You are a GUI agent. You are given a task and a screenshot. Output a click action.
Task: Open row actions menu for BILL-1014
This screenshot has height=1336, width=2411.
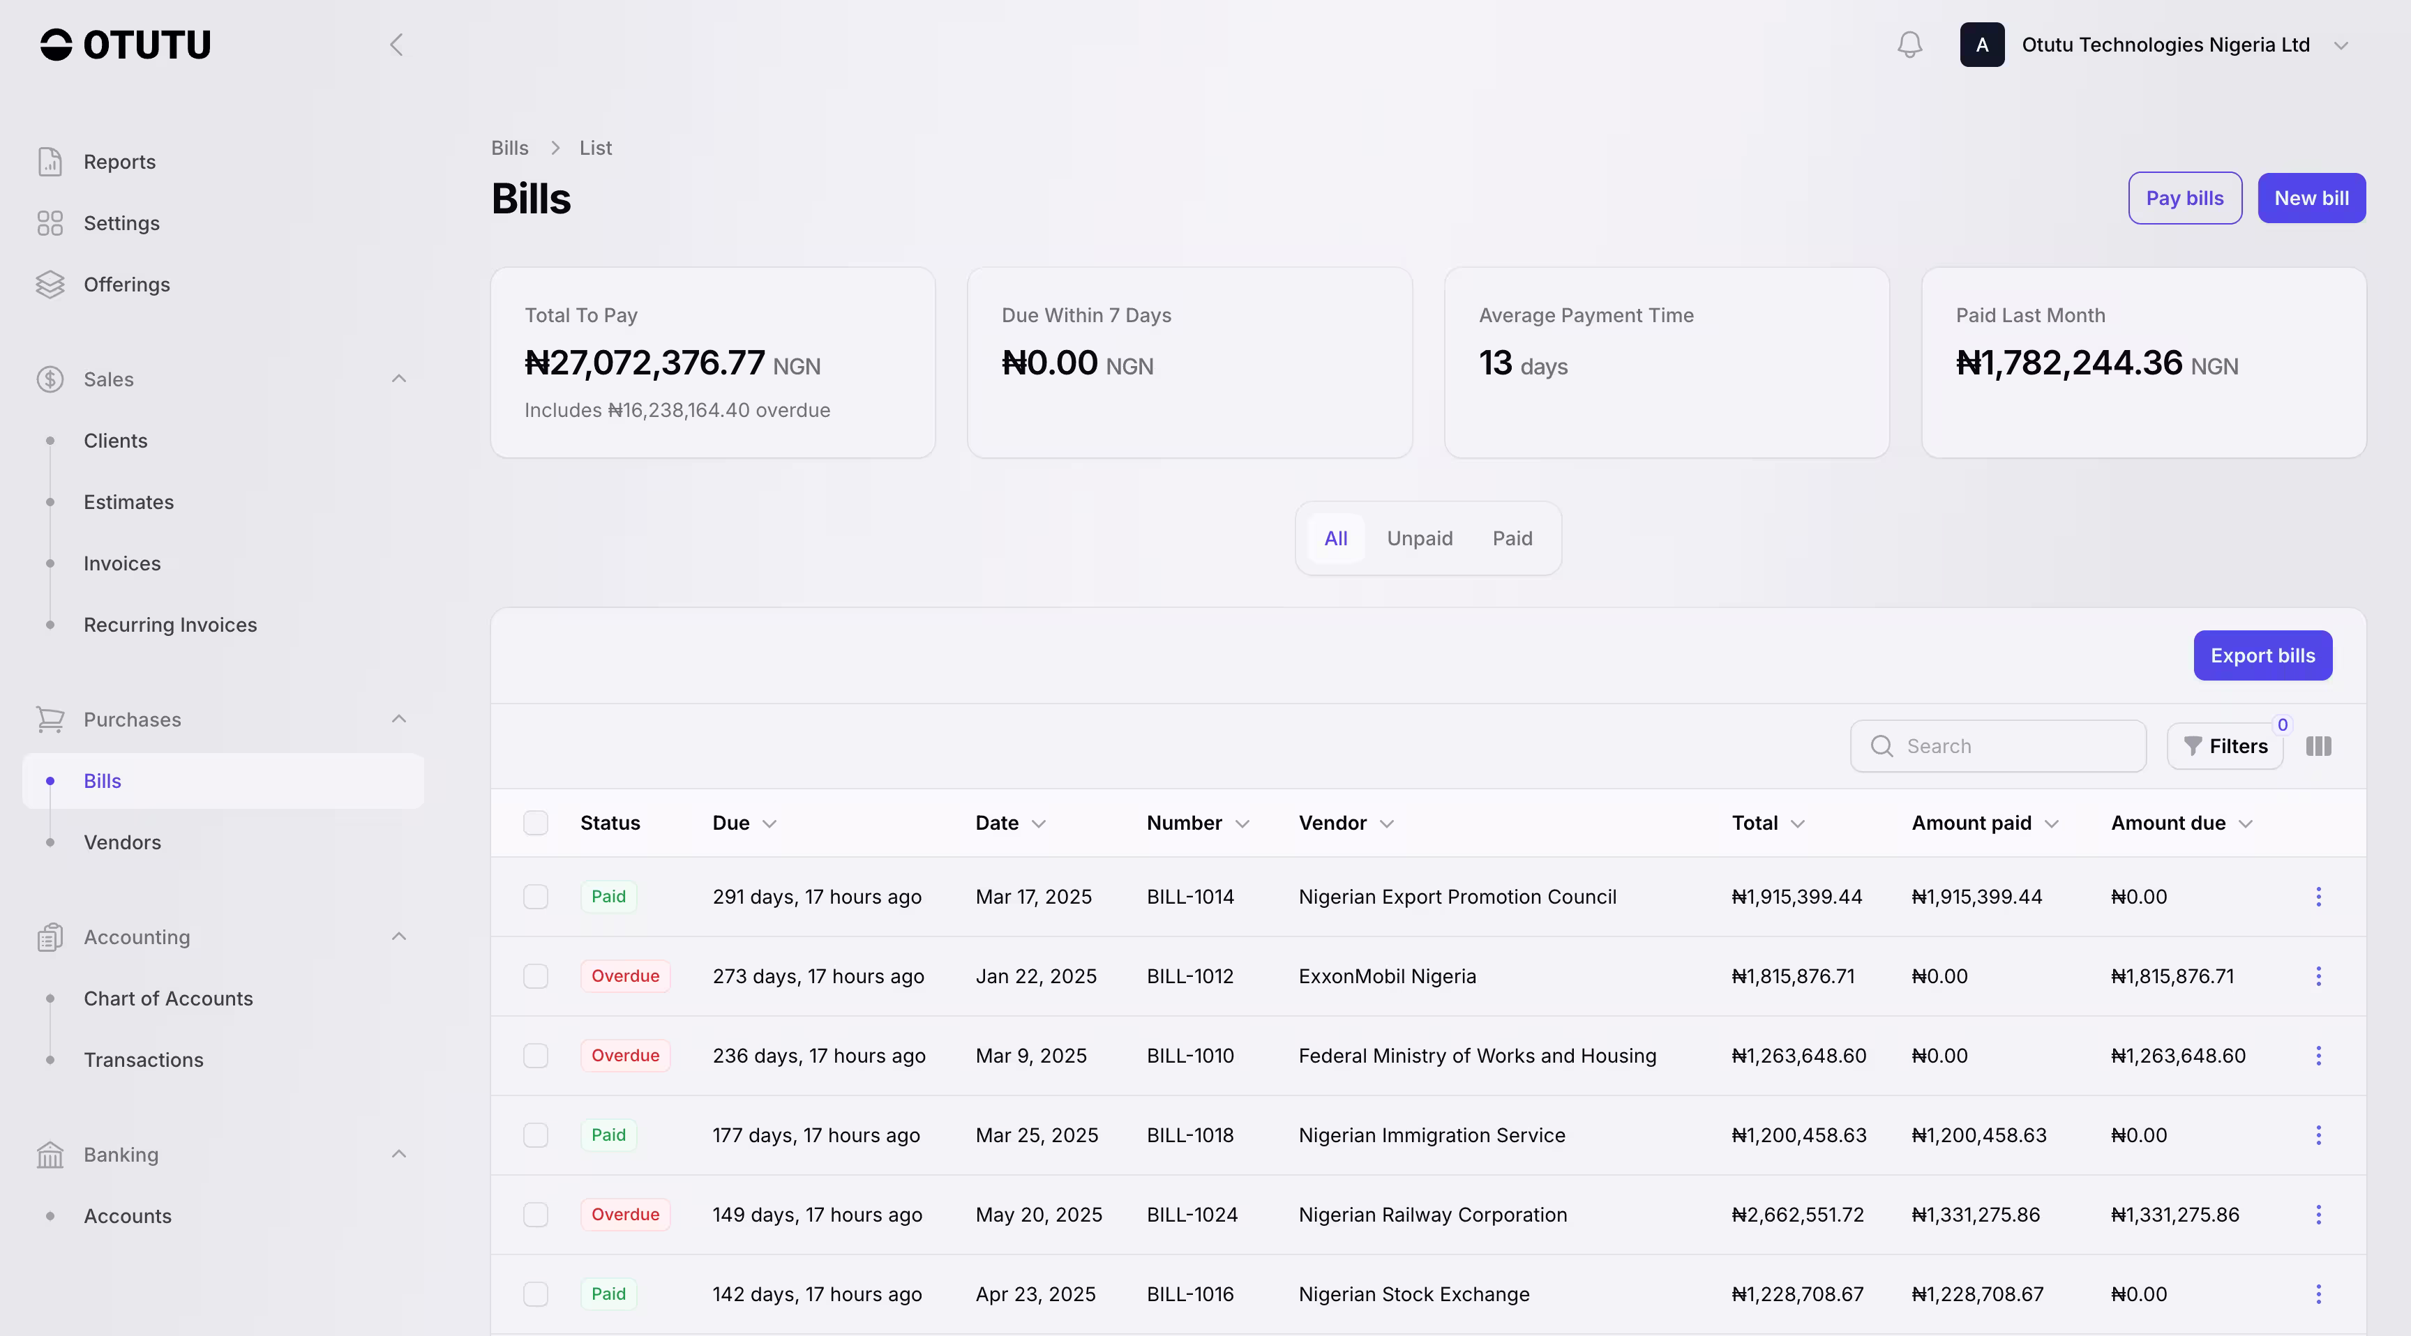pyautogui.click(x=2318, y=896)
